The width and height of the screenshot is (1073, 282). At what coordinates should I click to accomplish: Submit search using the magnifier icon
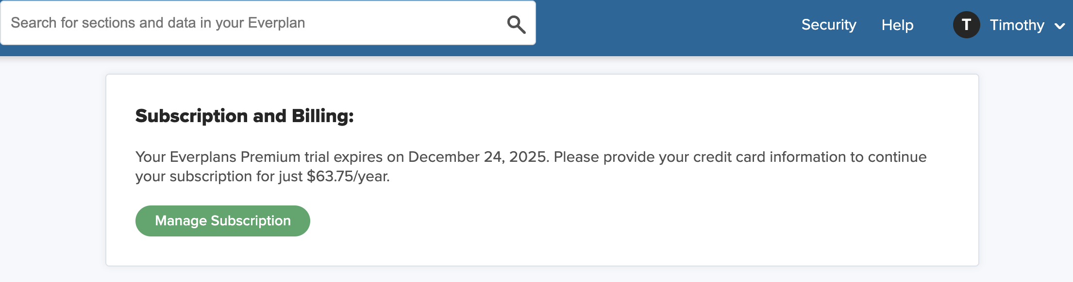(516, 24)
